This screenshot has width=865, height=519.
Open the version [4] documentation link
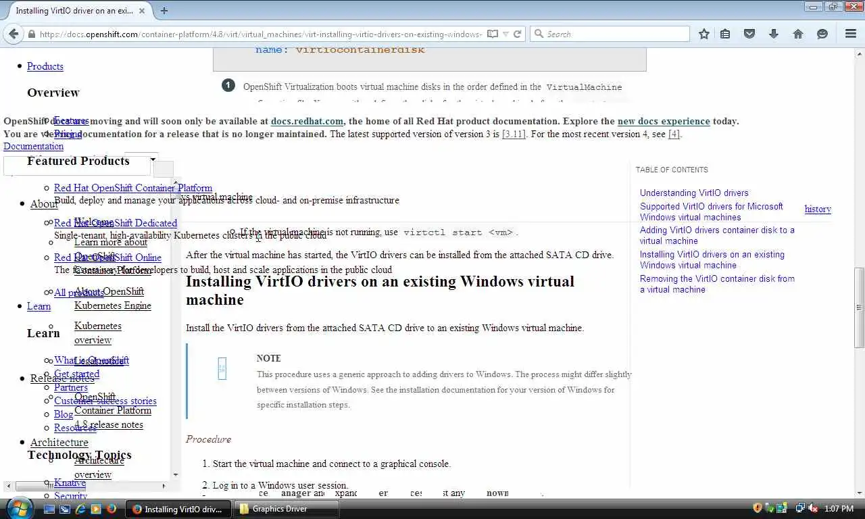(674, 134)
